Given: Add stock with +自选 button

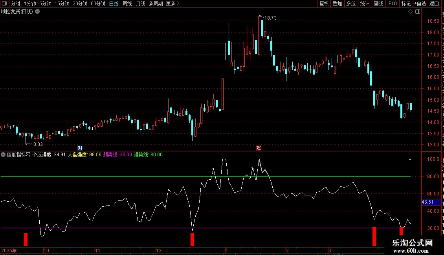Looking at the screenshot, I should (420, 4).
